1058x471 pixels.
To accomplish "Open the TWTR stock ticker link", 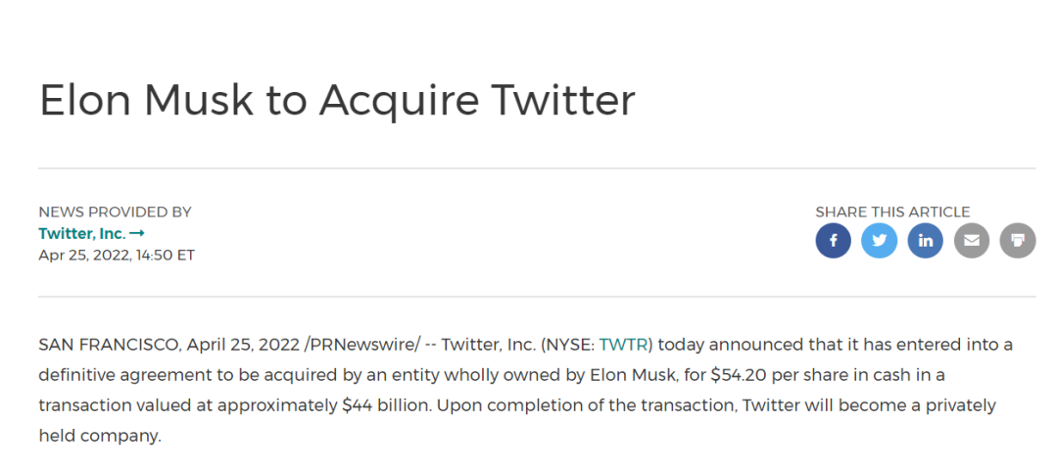I will click(625, 345).
